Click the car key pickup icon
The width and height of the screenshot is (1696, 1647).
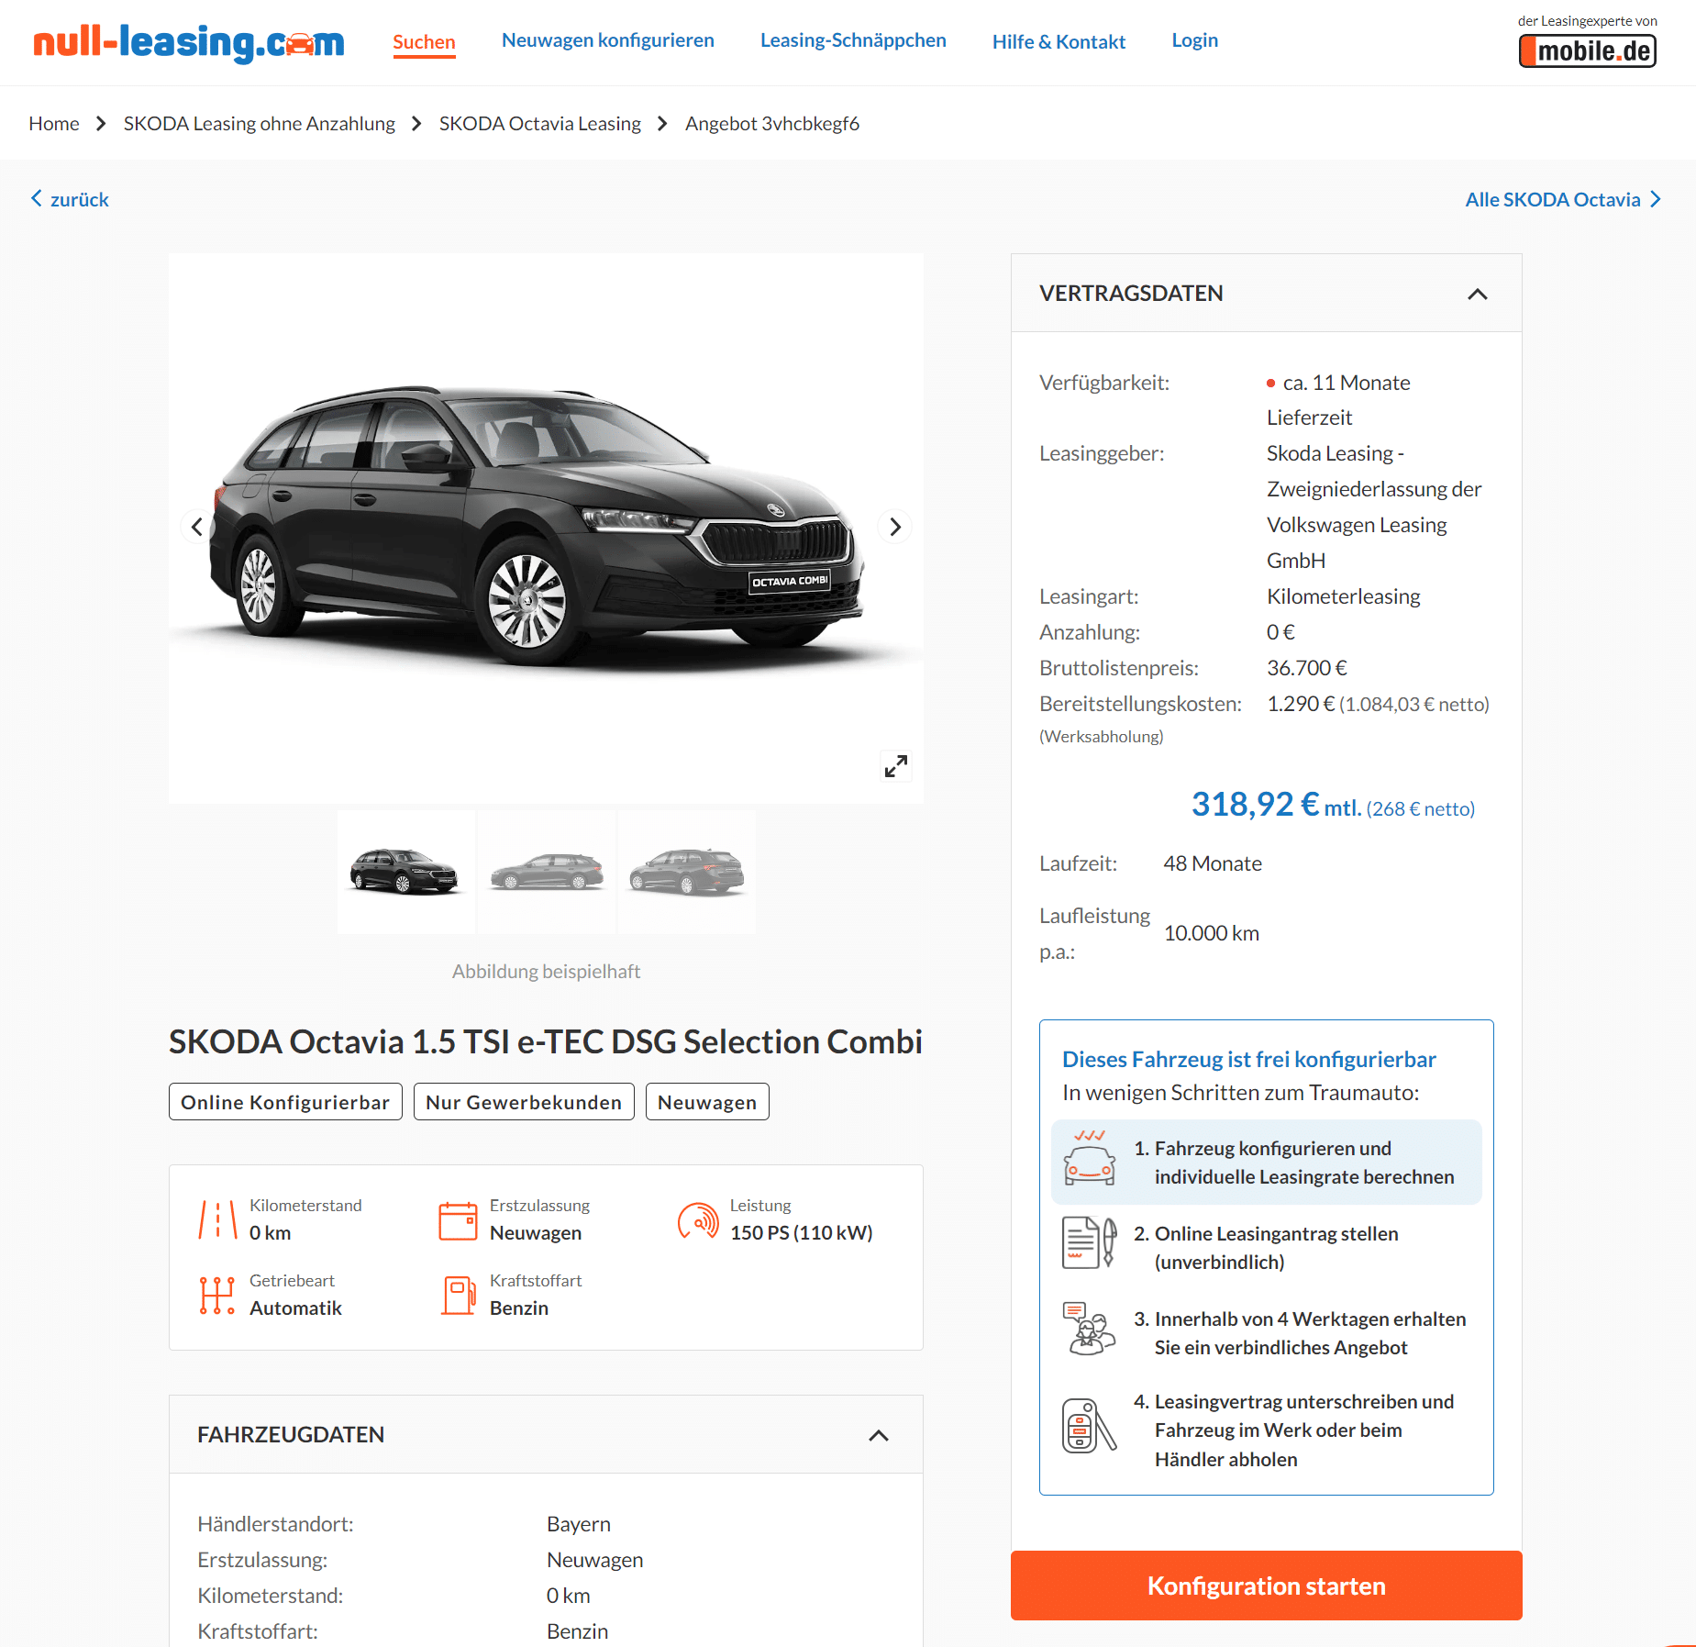(1090, 1426)
